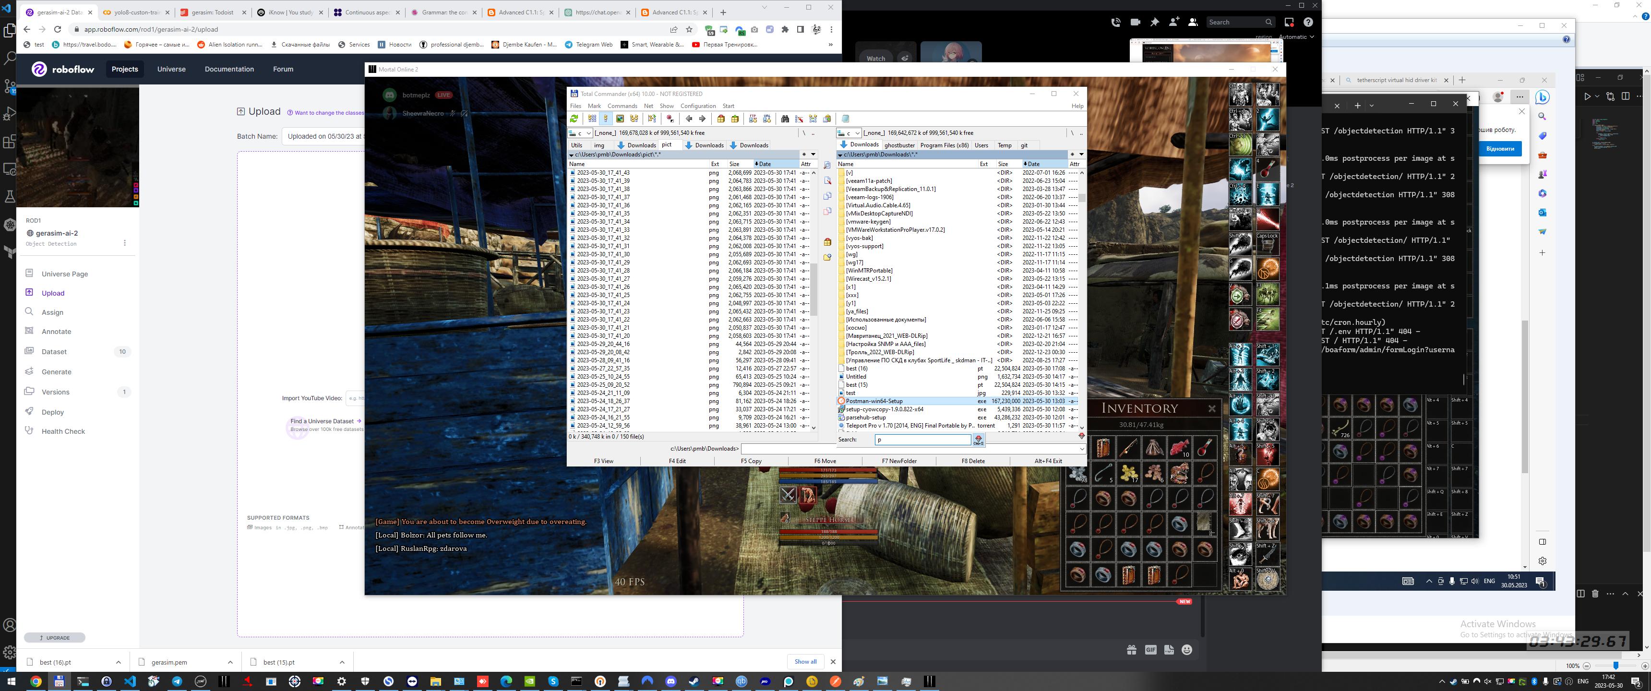This screenshot has height=691, width=1651.
Task: Click the Discord add friends to DM icon
Action: tap(1173, 22)
